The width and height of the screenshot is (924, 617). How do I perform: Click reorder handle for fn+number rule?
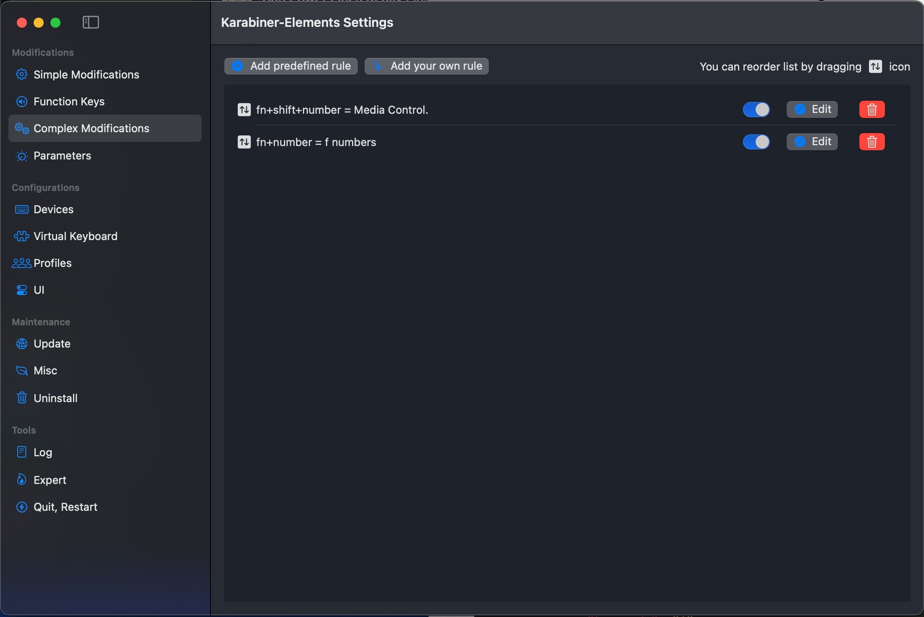click(244, 142)
